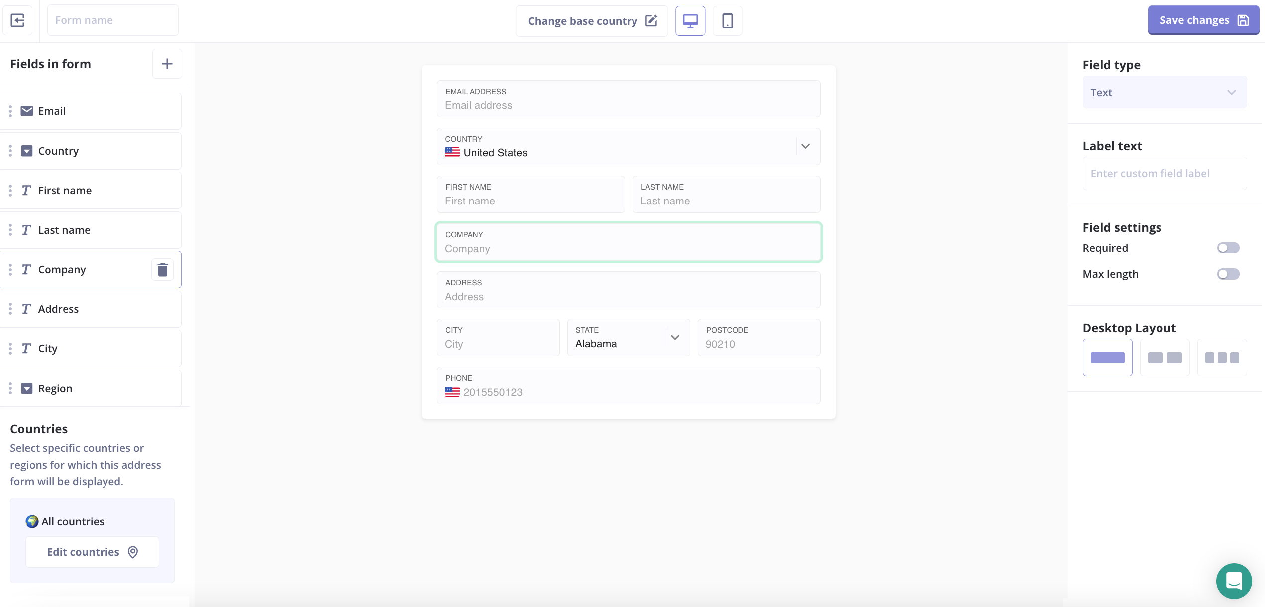The image size is (1265, 607).
Task: Select the Email field in list
Action: (91, 111)
